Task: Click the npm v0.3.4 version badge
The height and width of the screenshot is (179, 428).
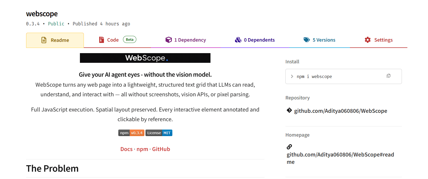Action: [x=131, y=133]
